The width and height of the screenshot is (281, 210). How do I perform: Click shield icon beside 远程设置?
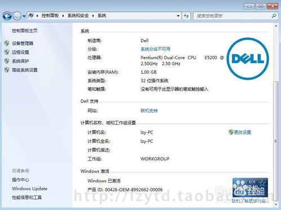pyautogui.click(x=7, y=52)
